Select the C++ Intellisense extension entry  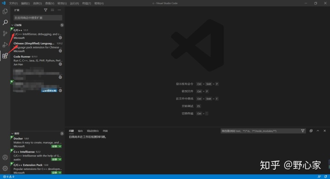37,156
